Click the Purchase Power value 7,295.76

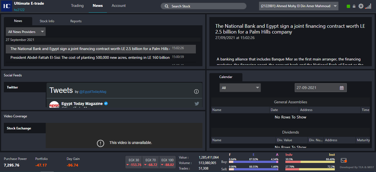[x=12, y=165]
